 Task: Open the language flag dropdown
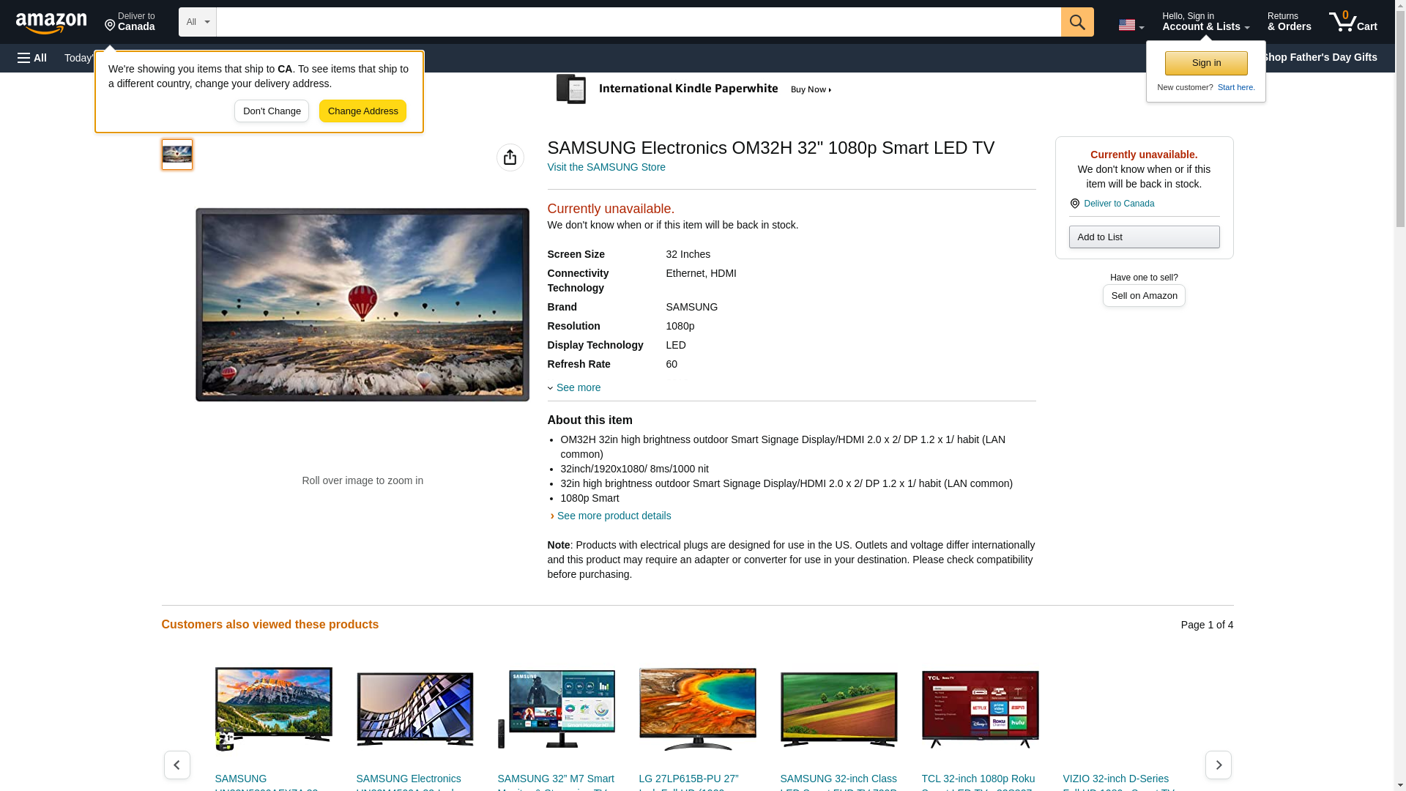pos(1131,26)
